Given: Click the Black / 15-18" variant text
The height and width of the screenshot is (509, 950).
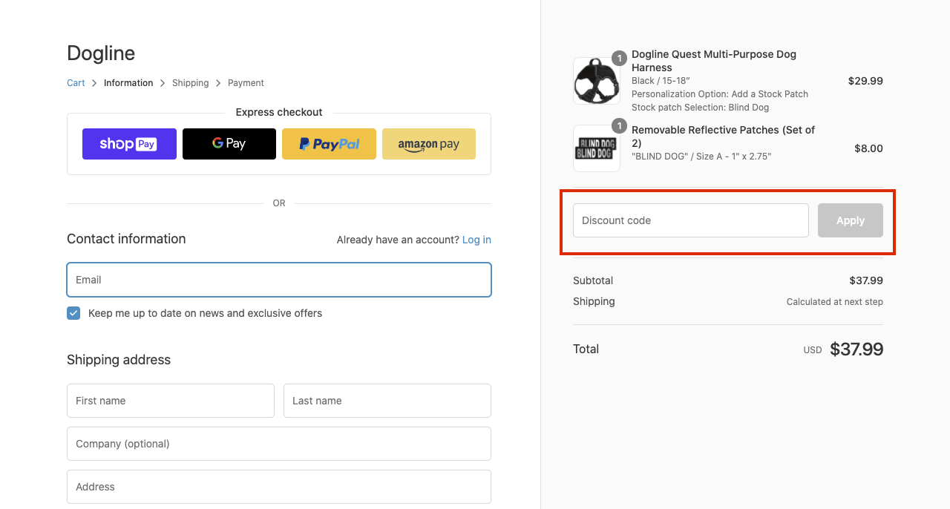Looking at the screenshot, I should [661, 81].
